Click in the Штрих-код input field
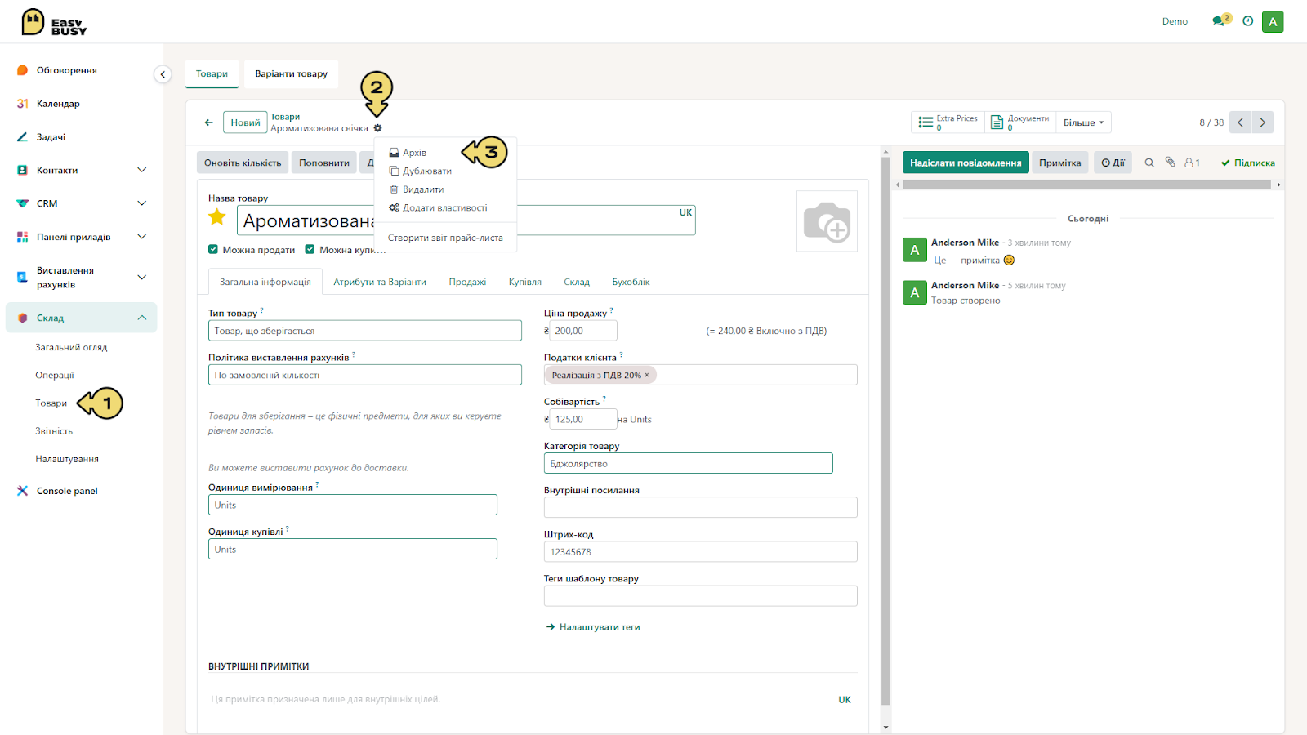The height and width of the screenshot is (735, 1307). 700,552
